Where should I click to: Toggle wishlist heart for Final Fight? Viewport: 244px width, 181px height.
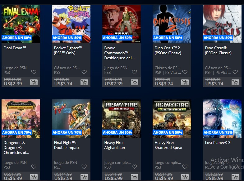coord(84,167)
